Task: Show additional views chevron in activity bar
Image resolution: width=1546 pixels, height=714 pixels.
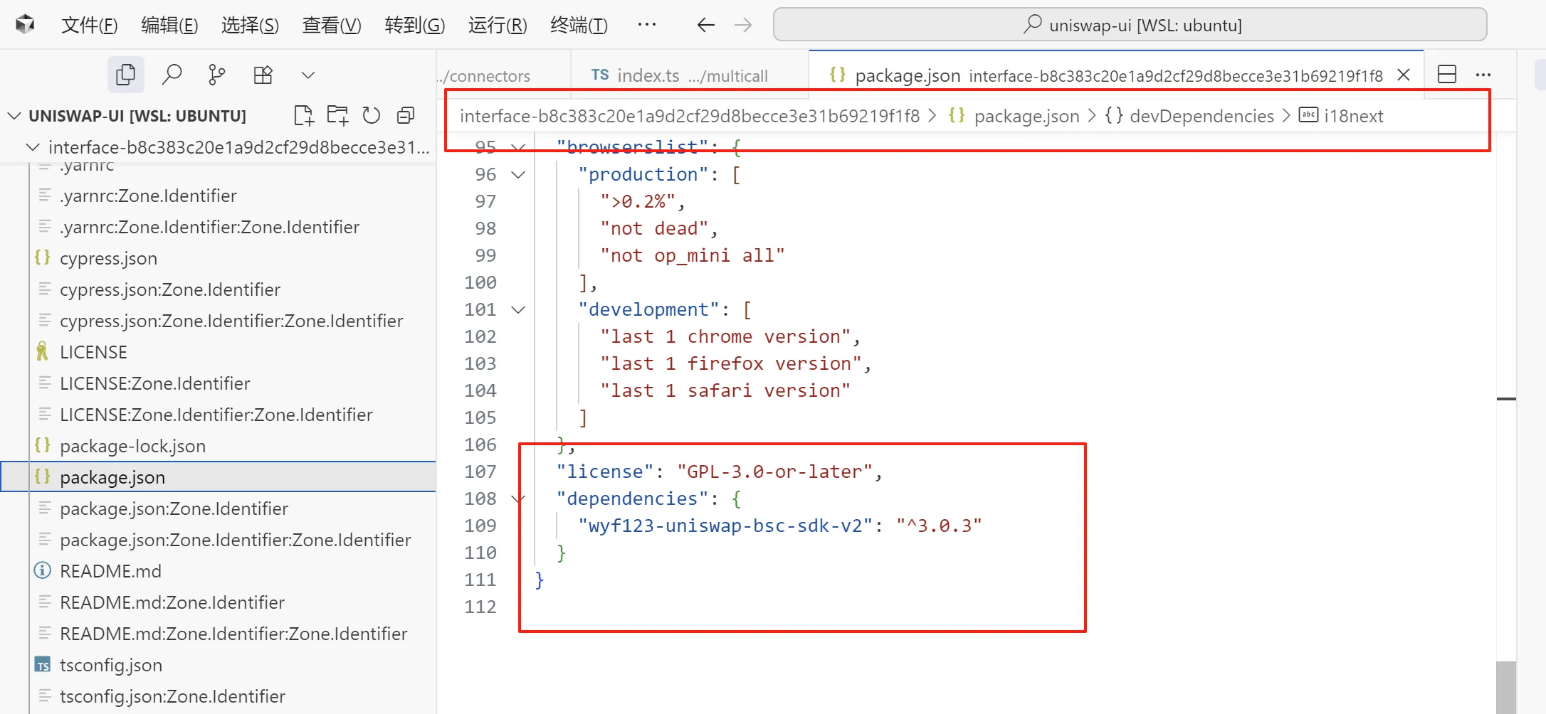Action: pyautogui.click(x=307, y=75)
